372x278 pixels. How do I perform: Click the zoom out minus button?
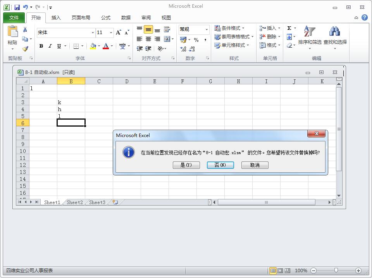[x=313, y=270]
